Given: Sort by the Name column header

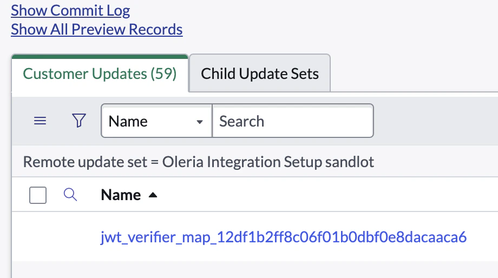Looking at the screenshot, I should point(121,195).
